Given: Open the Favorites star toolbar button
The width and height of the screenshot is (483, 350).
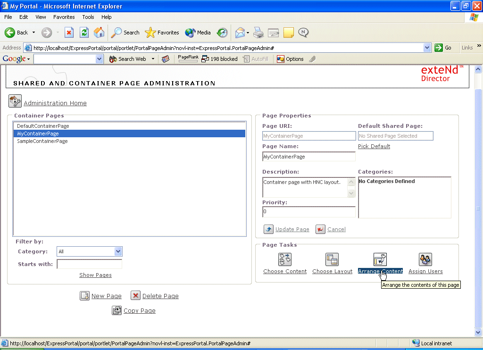Looking at the screenshot, I should pyautogui.click(x=162, y=33).
